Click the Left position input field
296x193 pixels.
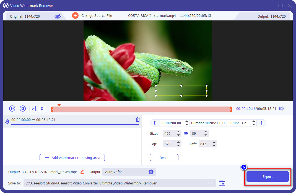(205, 144)
